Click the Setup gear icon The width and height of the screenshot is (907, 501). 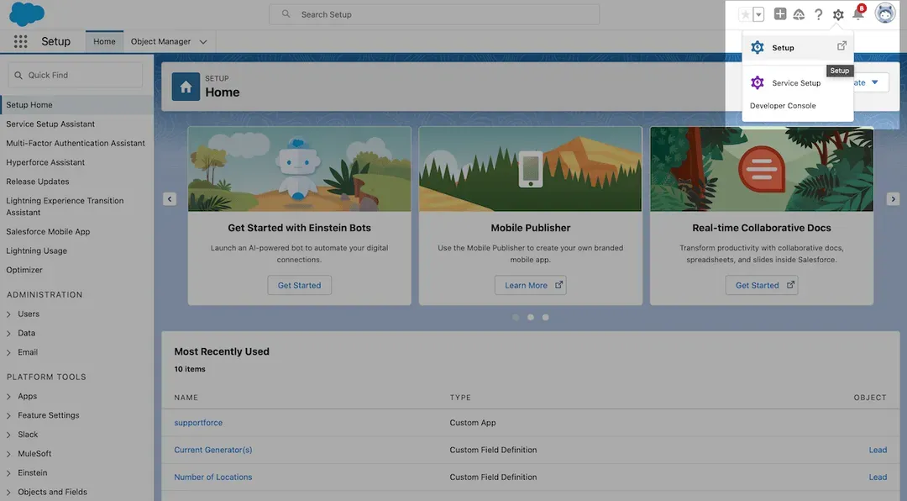click(838, 14)
